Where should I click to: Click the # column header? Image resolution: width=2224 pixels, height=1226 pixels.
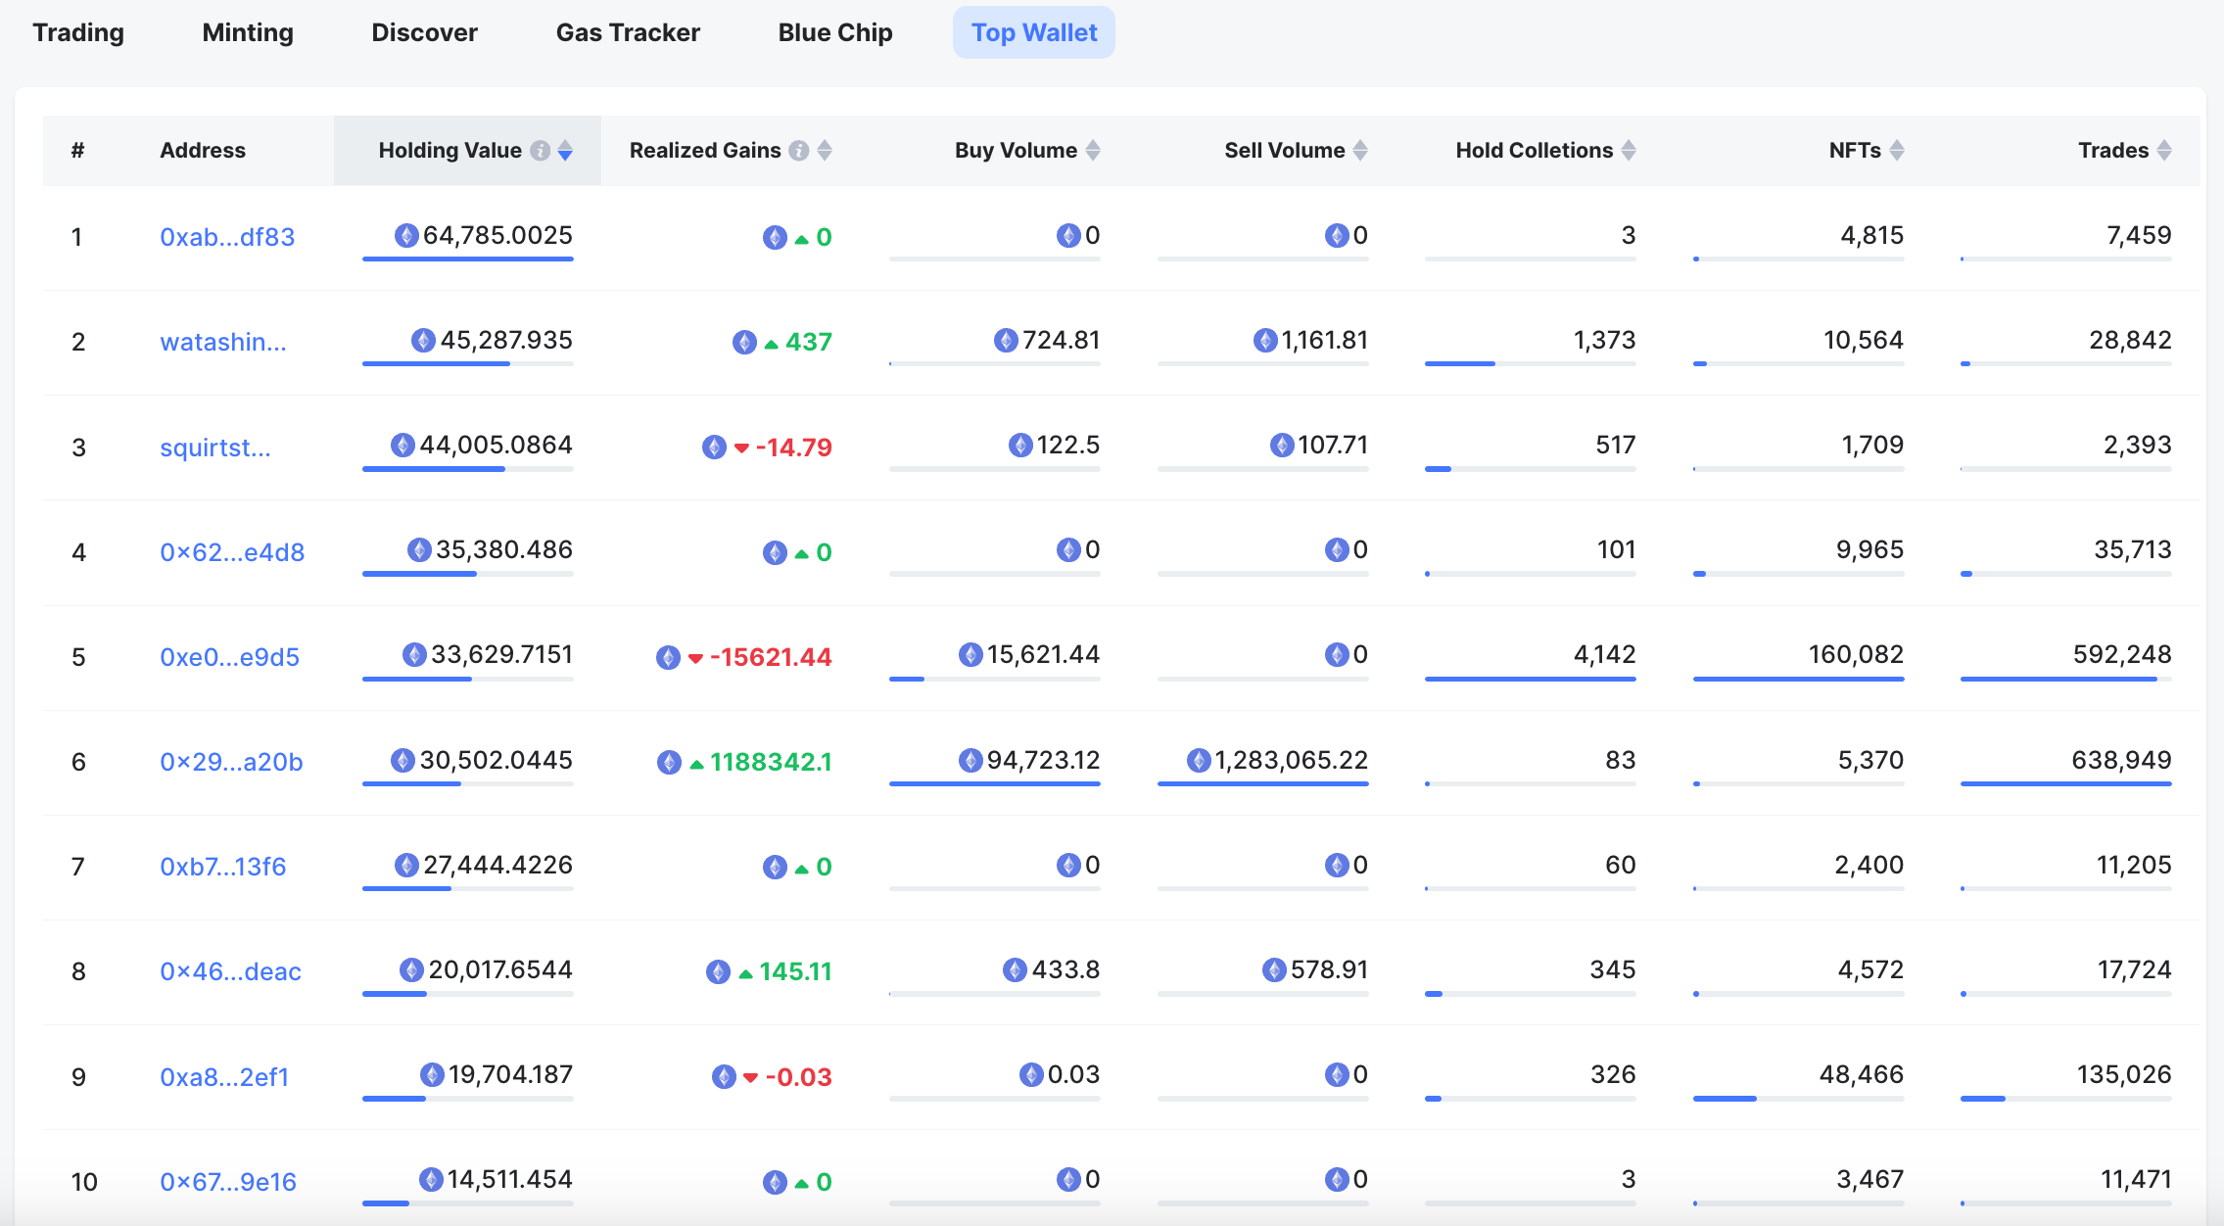coord(77,151)
